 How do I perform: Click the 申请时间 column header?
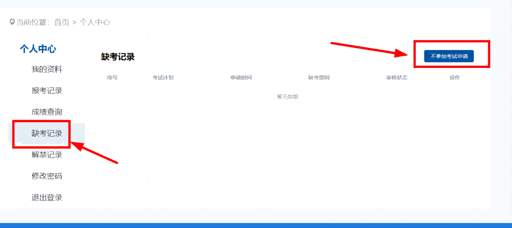click(x=241, y=78)
